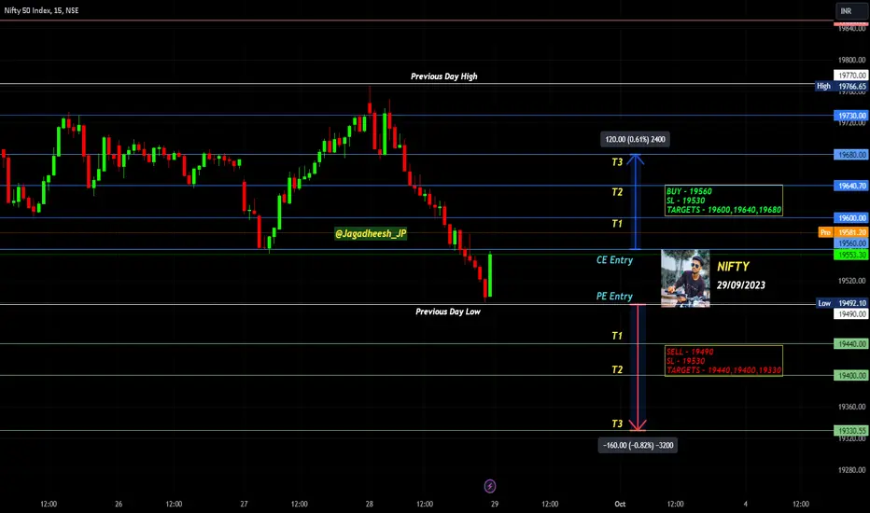Select the 19680.00 blue price label
This screenshot has height=513, width=870.
click(851, 155)
